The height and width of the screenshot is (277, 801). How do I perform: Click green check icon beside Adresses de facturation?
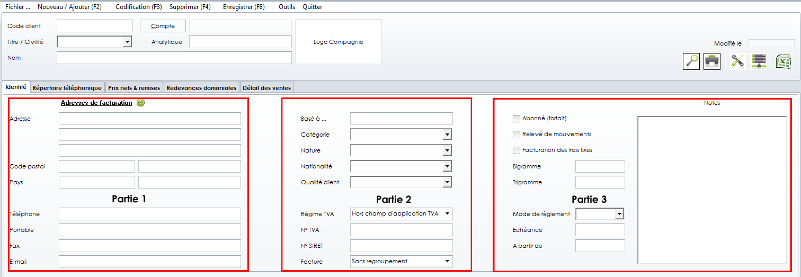point(140,103)
